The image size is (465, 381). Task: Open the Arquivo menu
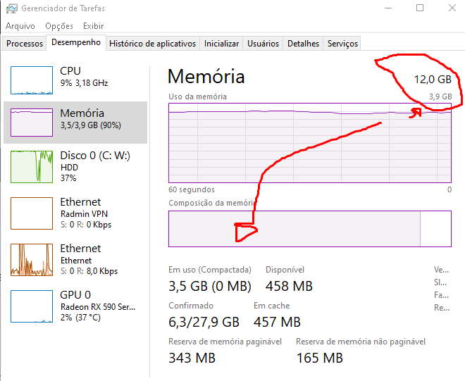(x=20, y=26)
